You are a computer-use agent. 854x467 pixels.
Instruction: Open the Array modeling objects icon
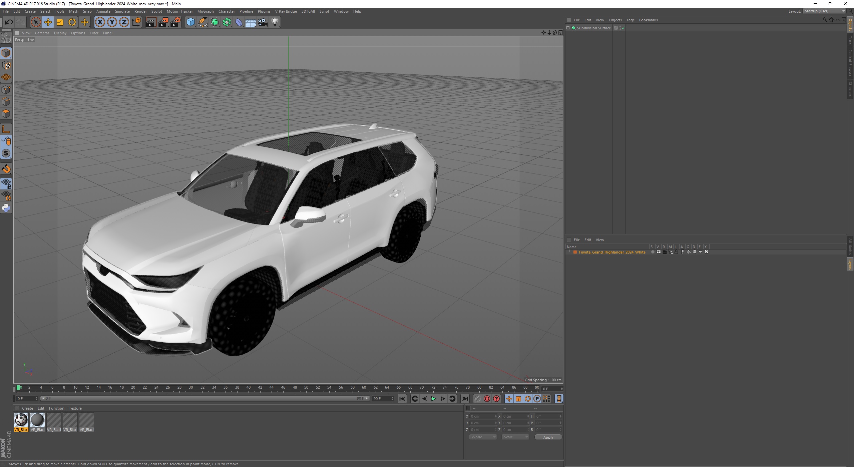(227, 22)
